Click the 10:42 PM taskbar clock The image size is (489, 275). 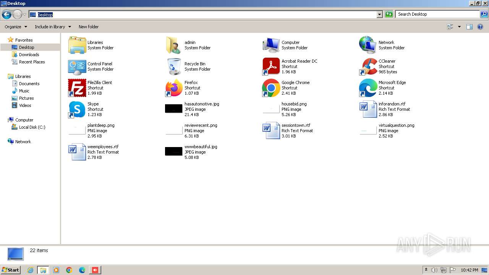click(x=470, y=270)
